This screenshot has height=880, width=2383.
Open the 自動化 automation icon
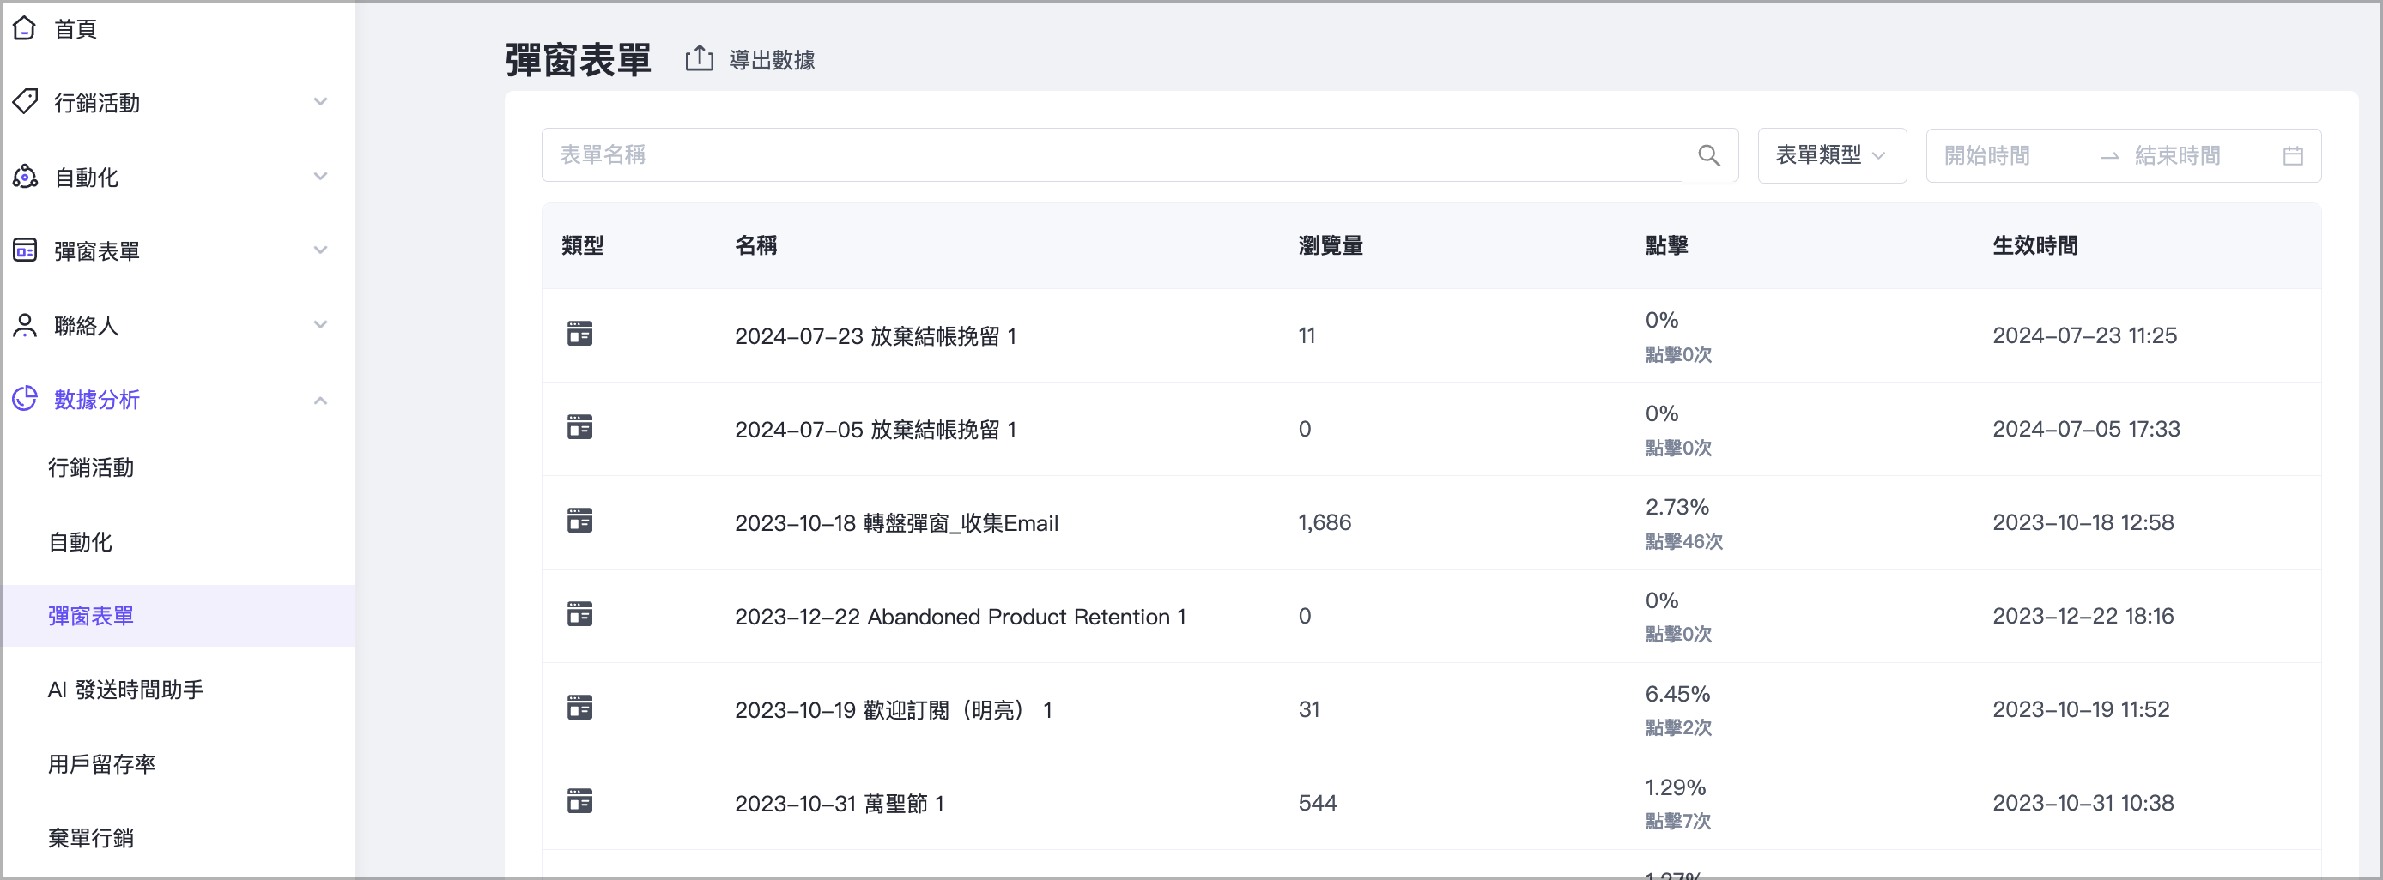pyautogui.click(x=25, y=177)
